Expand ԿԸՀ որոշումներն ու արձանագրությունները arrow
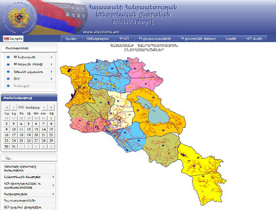 53,185
